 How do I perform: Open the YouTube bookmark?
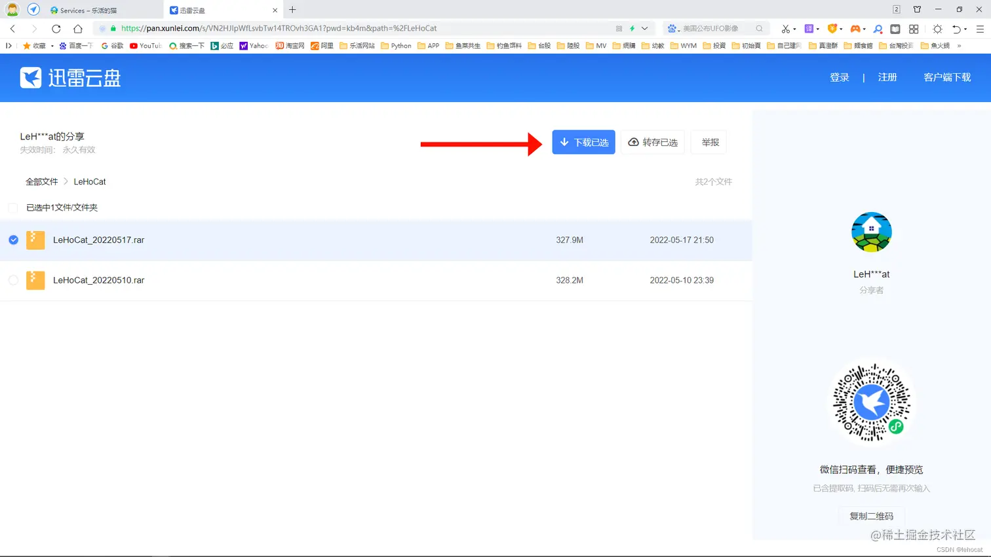tap(146, 46)
